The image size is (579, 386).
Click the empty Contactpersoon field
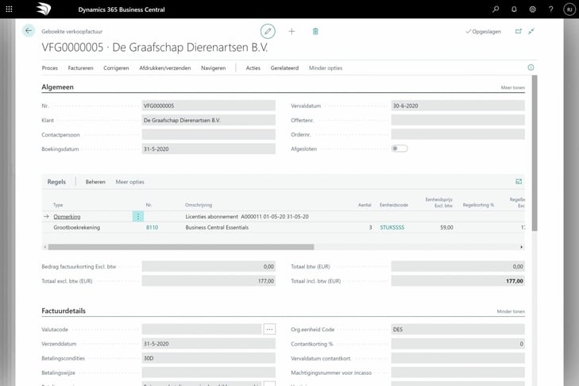pos(209,134)
